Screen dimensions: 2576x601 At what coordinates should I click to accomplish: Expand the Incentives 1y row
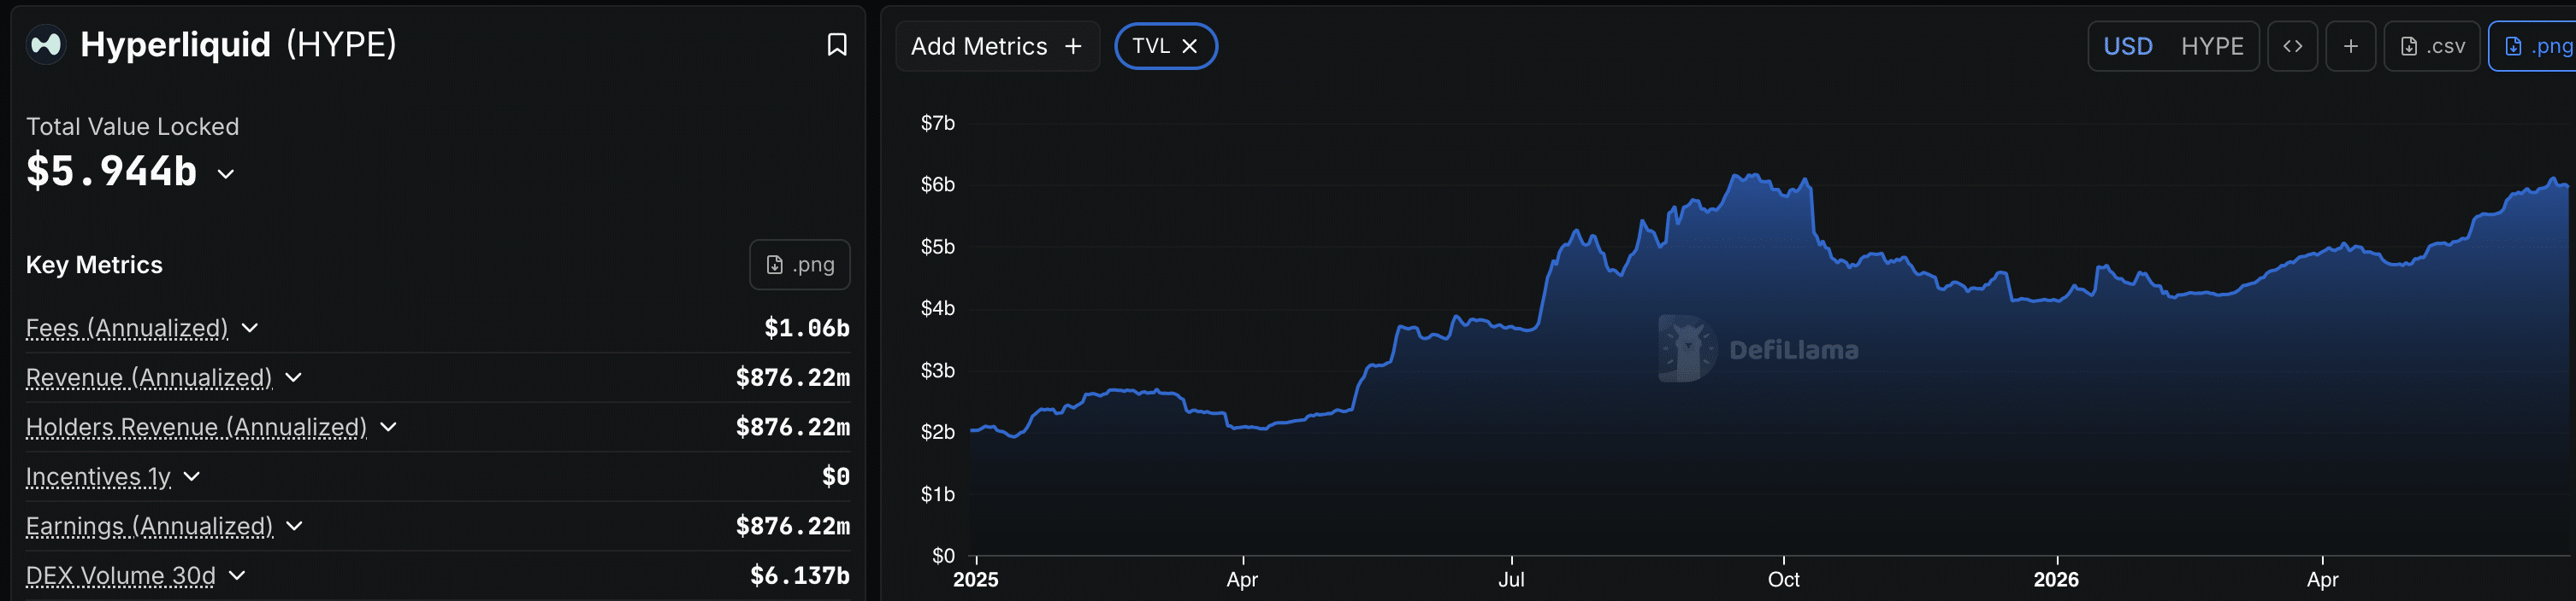tap(192, 476)
